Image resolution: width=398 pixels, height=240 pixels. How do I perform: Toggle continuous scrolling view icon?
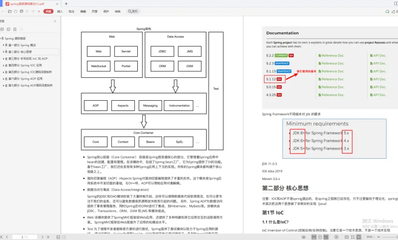pos(314,237)
